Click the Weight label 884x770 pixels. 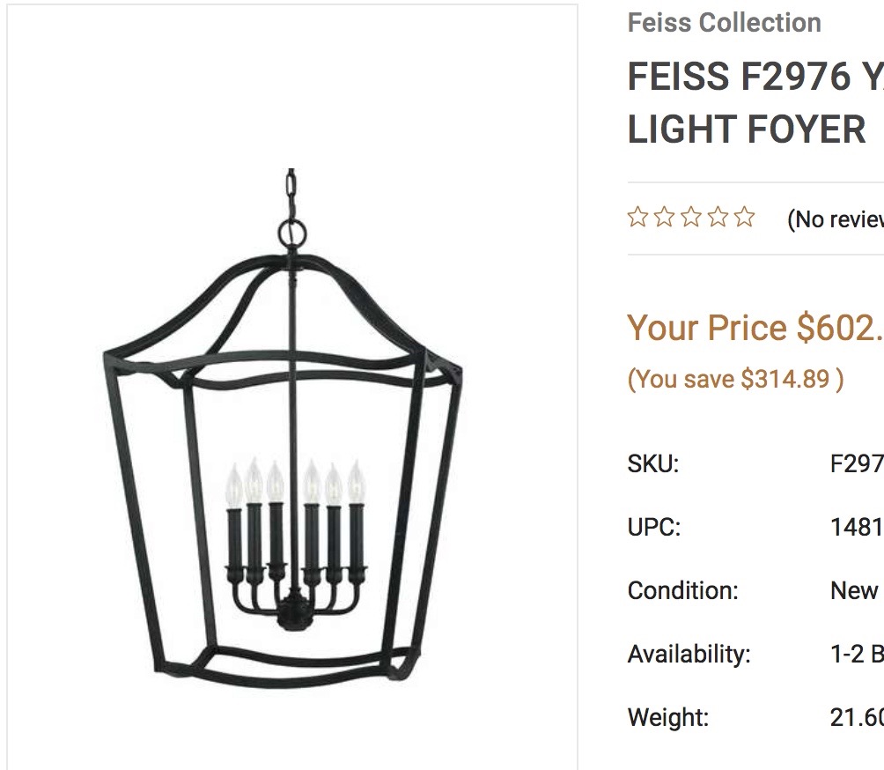668,717
